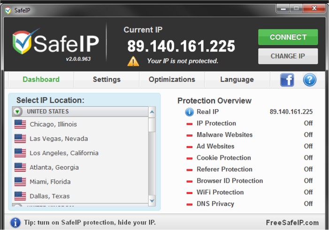Click the location list scroll down arrow

(152, 201)
